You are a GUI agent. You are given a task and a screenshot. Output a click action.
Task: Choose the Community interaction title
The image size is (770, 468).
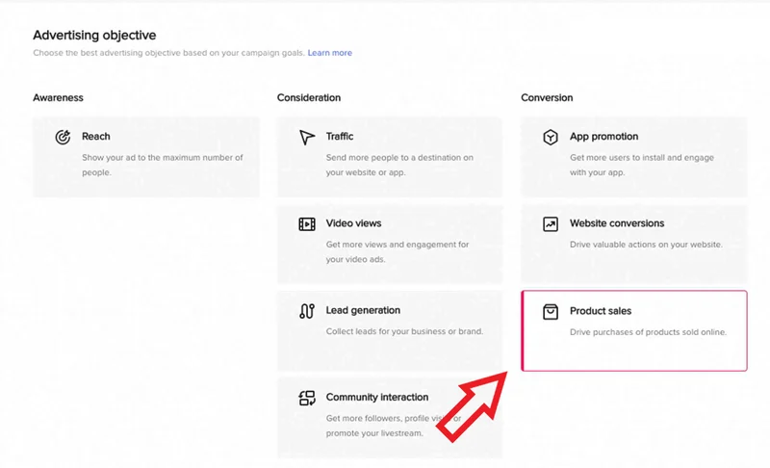pyautogui.click(x=377, y=397)
